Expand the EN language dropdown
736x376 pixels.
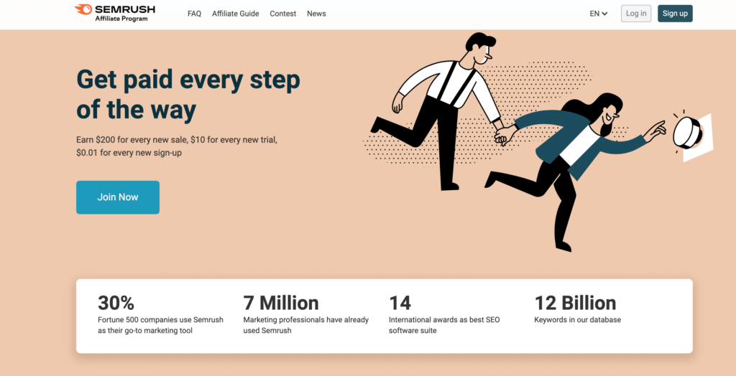[599, 14]
